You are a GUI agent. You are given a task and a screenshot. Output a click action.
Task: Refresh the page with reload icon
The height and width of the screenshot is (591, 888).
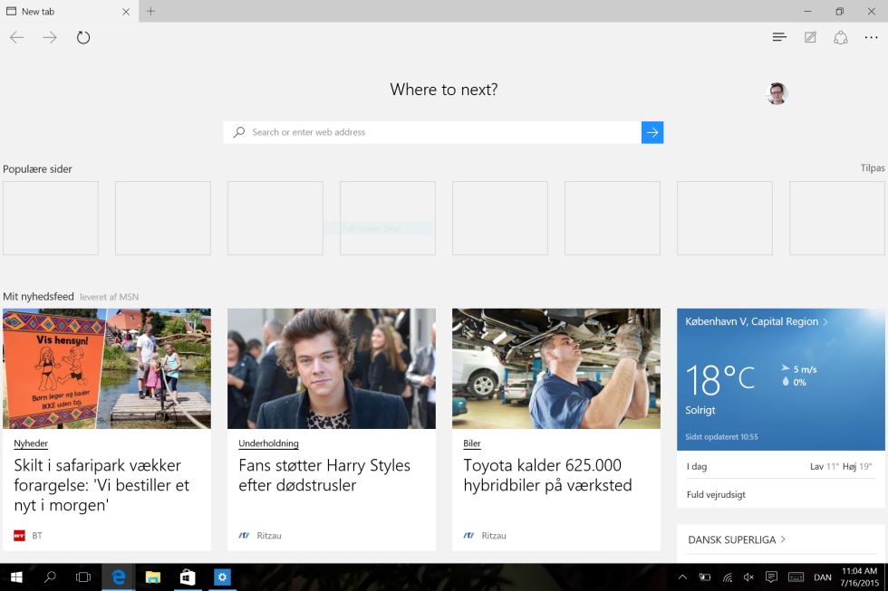click(x=83, y=37)
